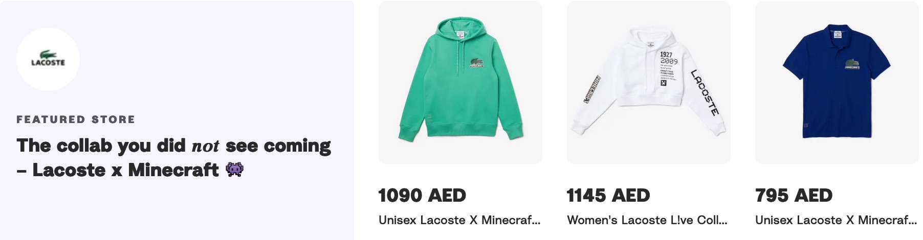
Task: Select the 1145 AED price
Action: 608,196
